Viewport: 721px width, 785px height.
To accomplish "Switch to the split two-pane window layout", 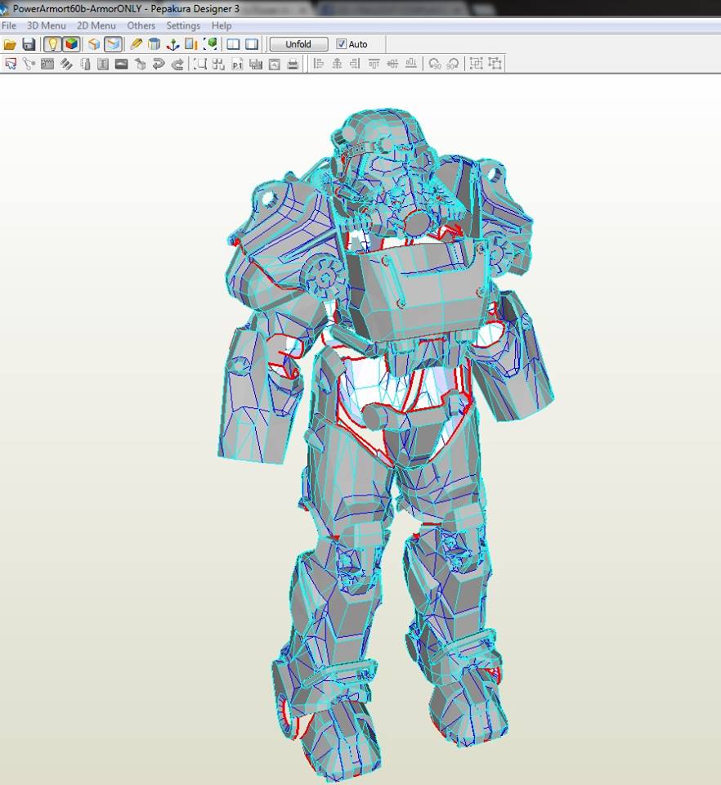I will coord(233,44).
